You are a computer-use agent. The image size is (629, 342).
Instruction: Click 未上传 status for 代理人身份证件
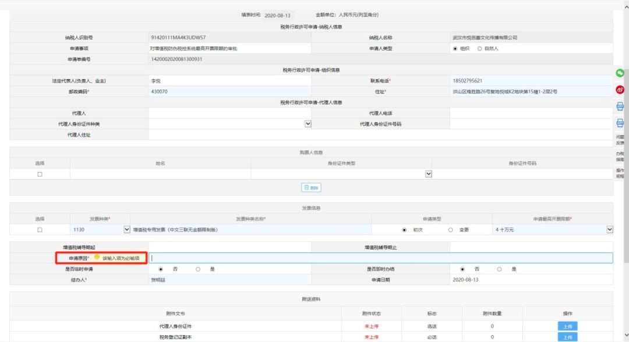tap(372, 326)
